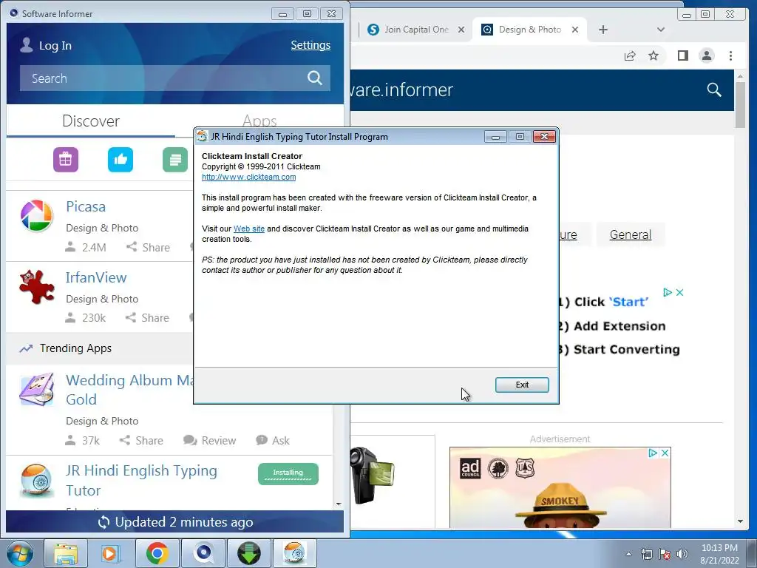Open the Picasa title link
The height and width of the screenshot is (568, 757).
[86, 206]
